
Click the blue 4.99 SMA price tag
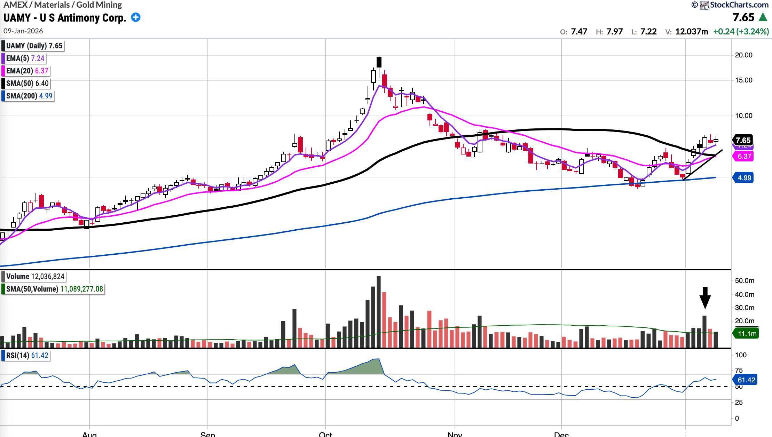tap(744, 178)
